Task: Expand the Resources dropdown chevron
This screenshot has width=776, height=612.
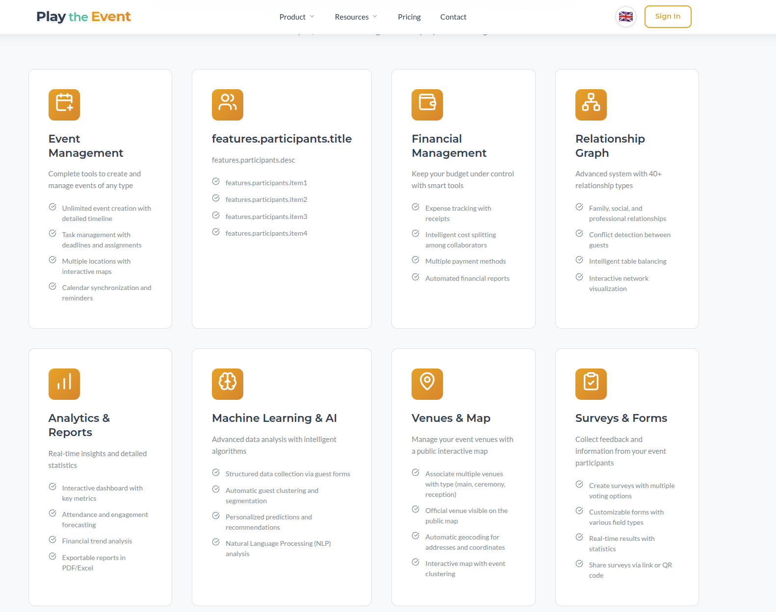Action: [375, 17]
